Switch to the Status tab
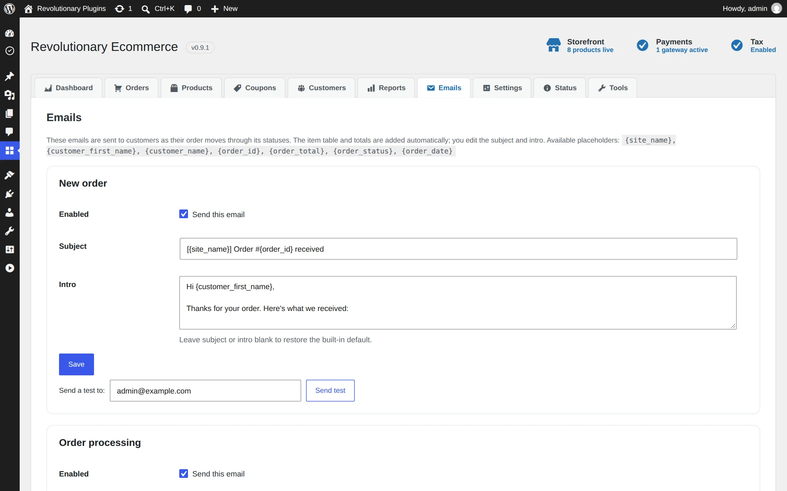The height and width of the screenshot is (491, 787). point(560,88)
